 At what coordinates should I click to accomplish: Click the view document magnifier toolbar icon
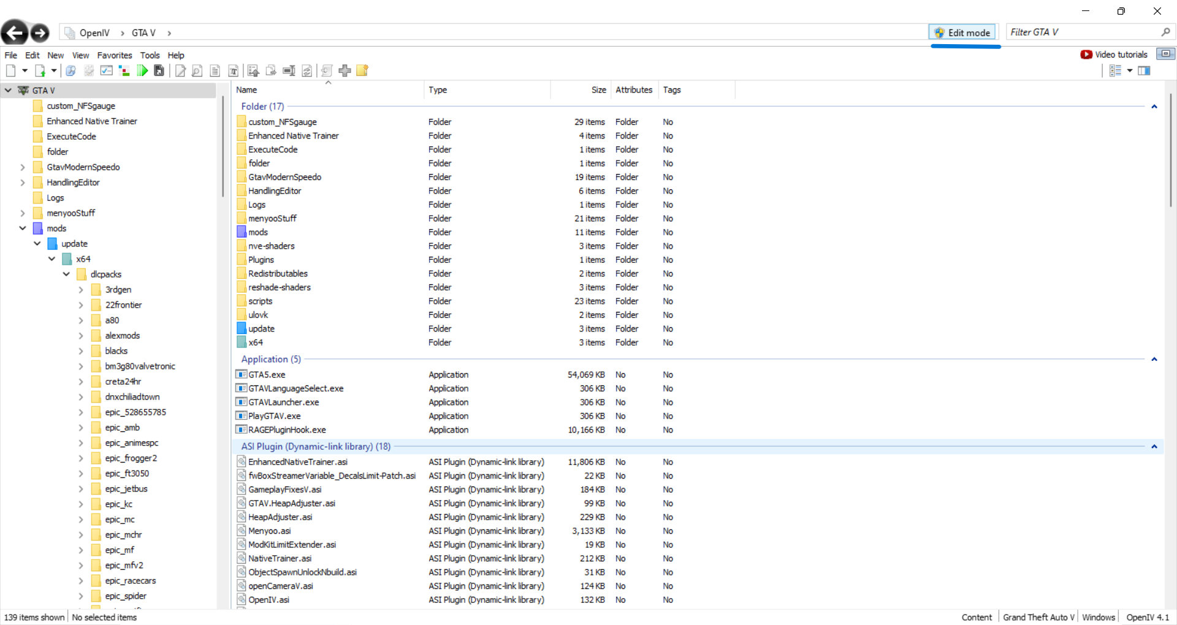point(197,71)
